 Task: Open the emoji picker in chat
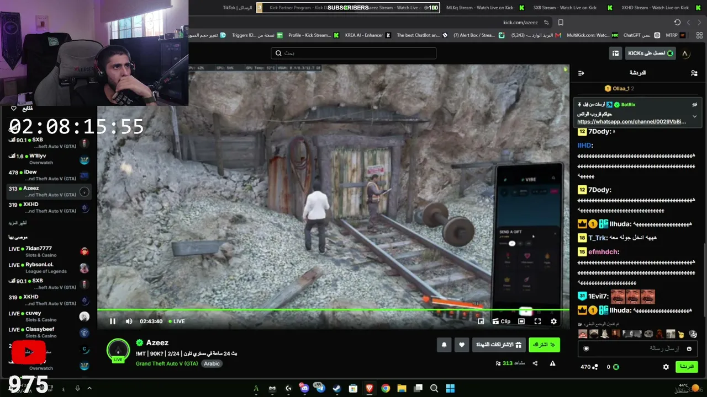[x=689, y=348]
